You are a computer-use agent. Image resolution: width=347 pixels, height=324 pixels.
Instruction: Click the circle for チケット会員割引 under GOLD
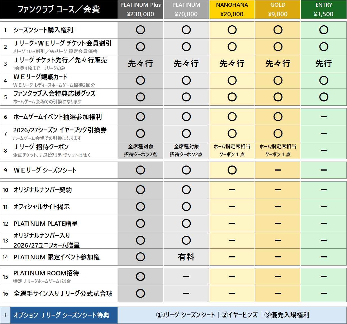point(278,47)
